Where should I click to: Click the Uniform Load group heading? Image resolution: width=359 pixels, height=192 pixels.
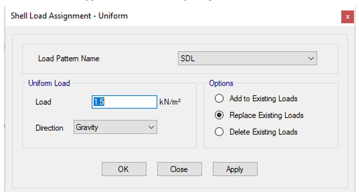[49, 83]
